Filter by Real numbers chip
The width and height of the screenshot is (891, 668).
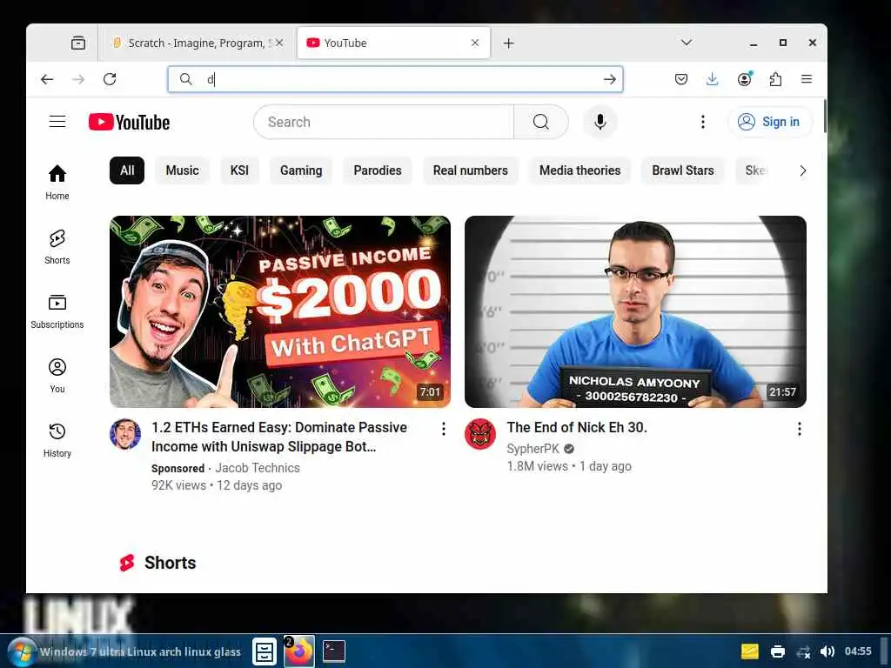pyautogui.click(x=471, y=170)
